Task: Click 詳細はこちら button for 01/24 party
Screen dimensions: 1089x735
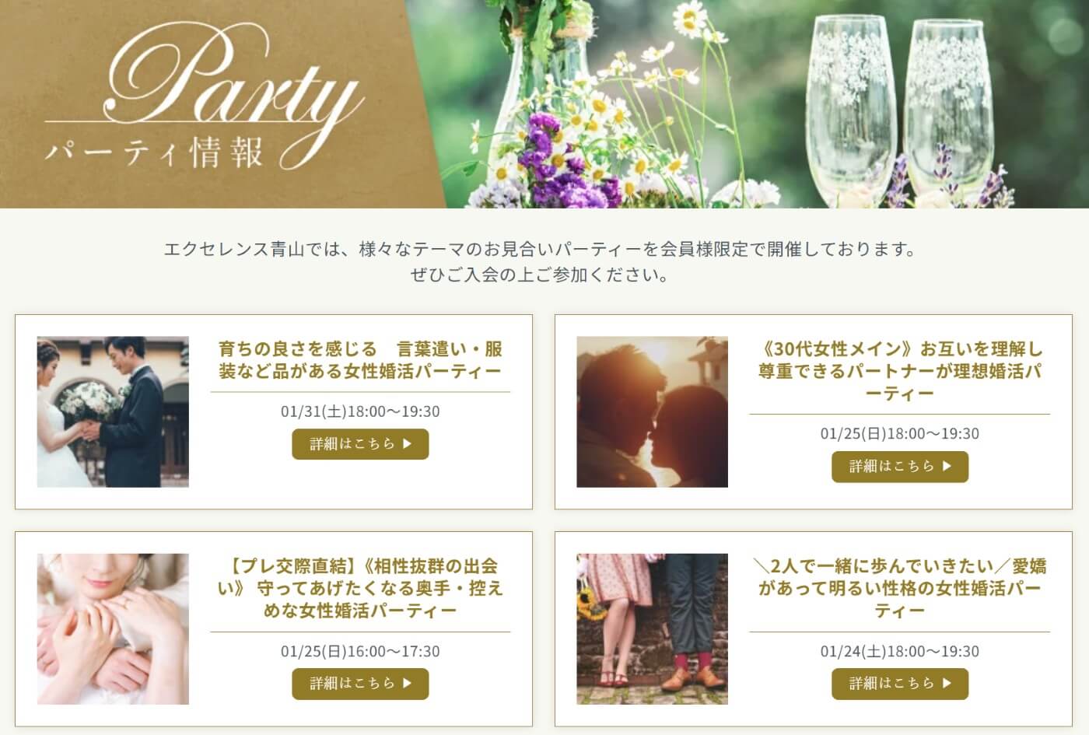Action: [x=900, y=684]
